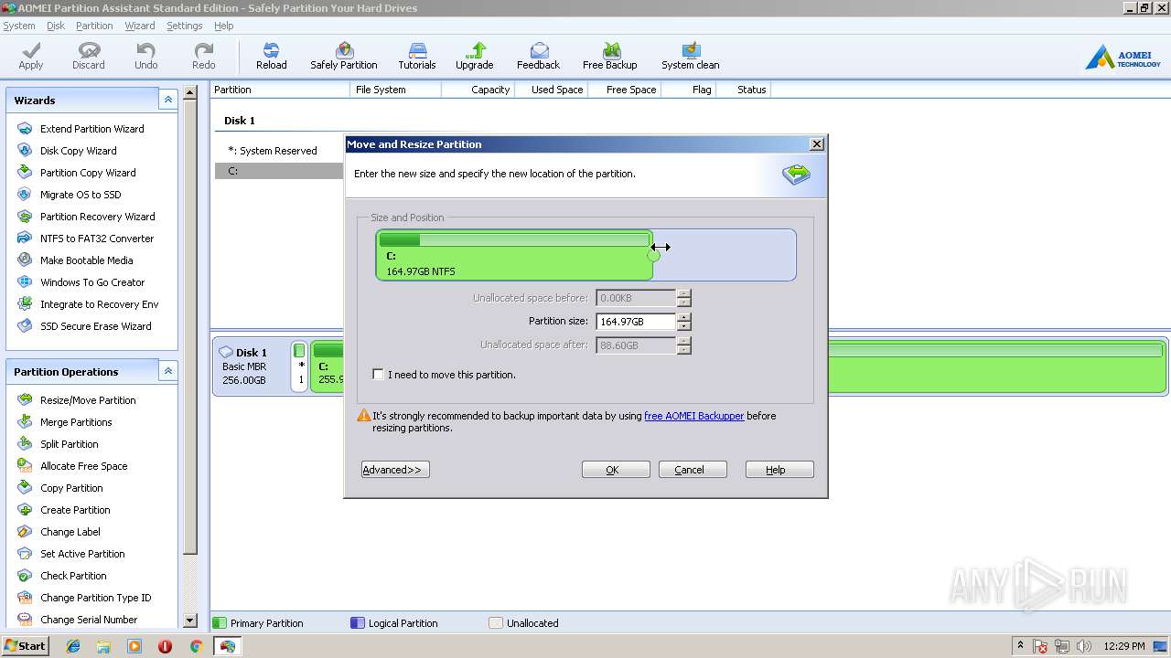
Task: Open the NTFS to FAT32 Converter
Action: tap(97, 239)
